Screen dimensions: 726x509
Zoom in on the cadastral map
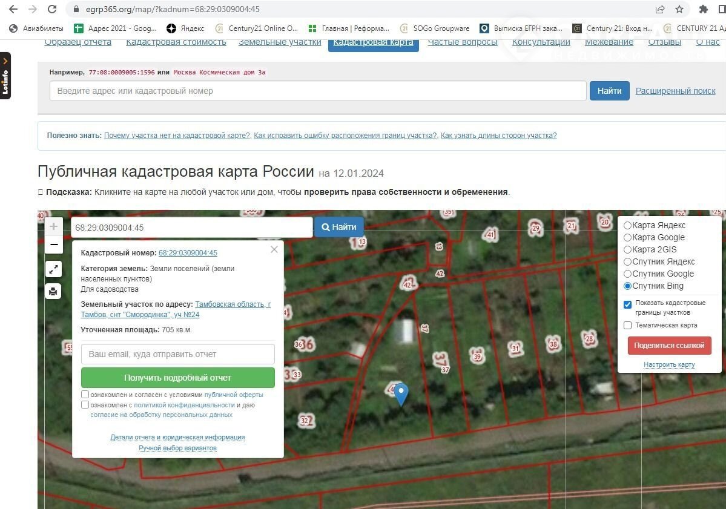point(53,226)
